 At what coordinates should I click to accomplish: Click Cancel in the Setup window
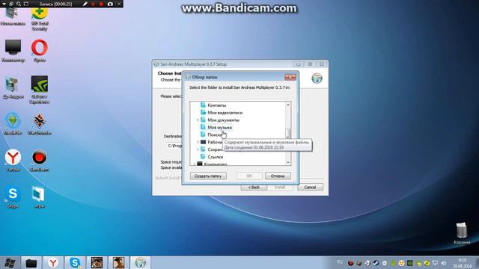310,188
